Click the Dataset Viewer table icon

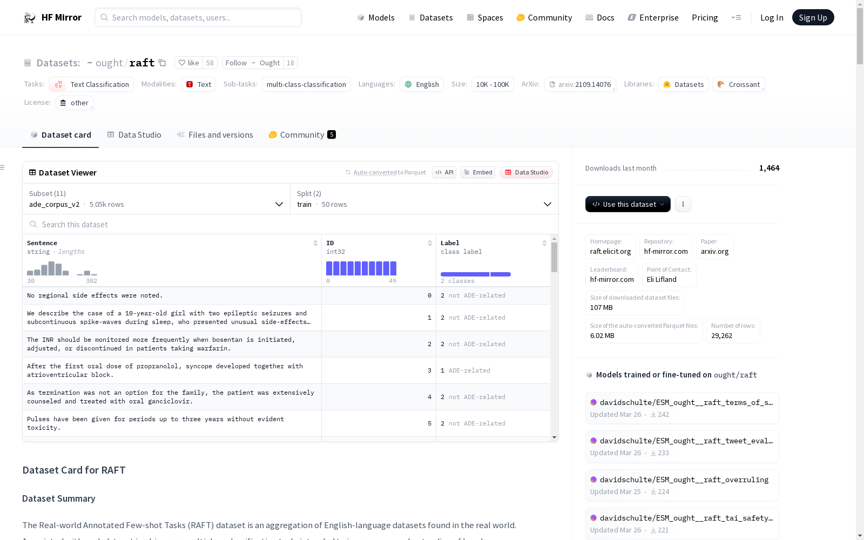[x=32, y=172]
